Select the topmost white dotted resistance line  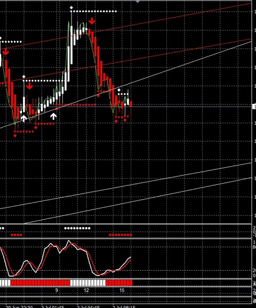click(93, 11)
